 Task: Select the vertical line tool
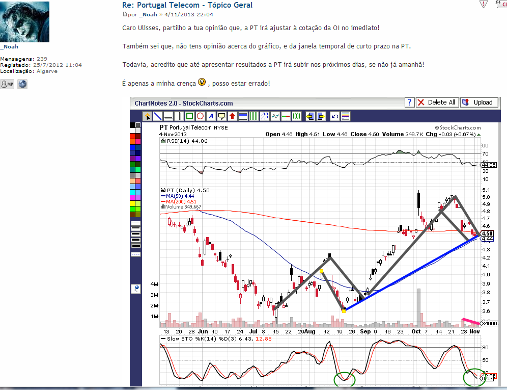tap(179, 116)
